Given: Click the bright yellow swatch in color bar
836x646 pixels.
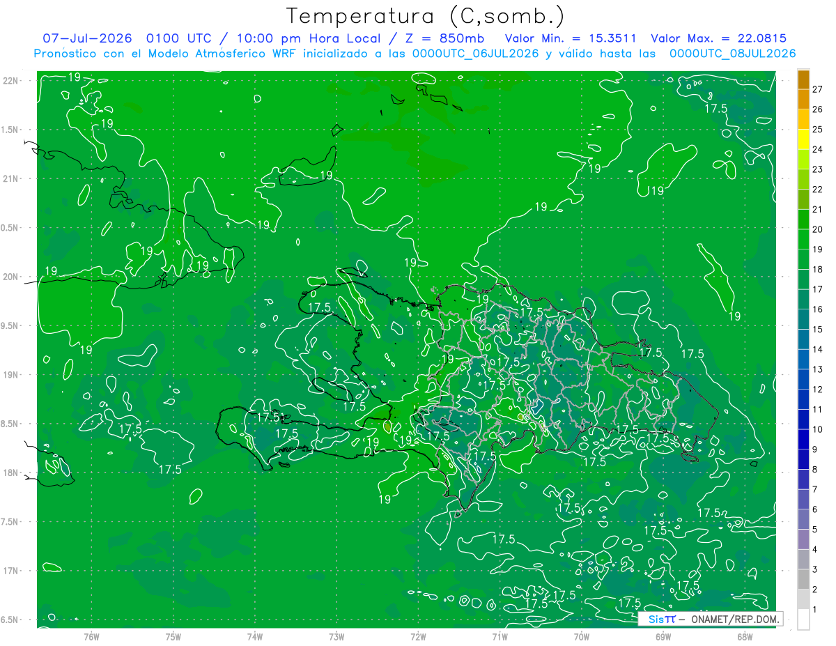Looking at the screenshot, I should (x=803, y=139).
